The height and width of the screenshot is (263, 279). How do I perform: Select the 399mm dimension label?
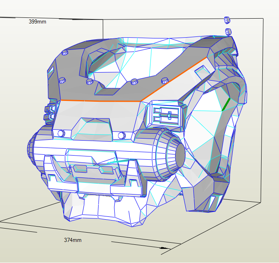click(x=37, y=22)
